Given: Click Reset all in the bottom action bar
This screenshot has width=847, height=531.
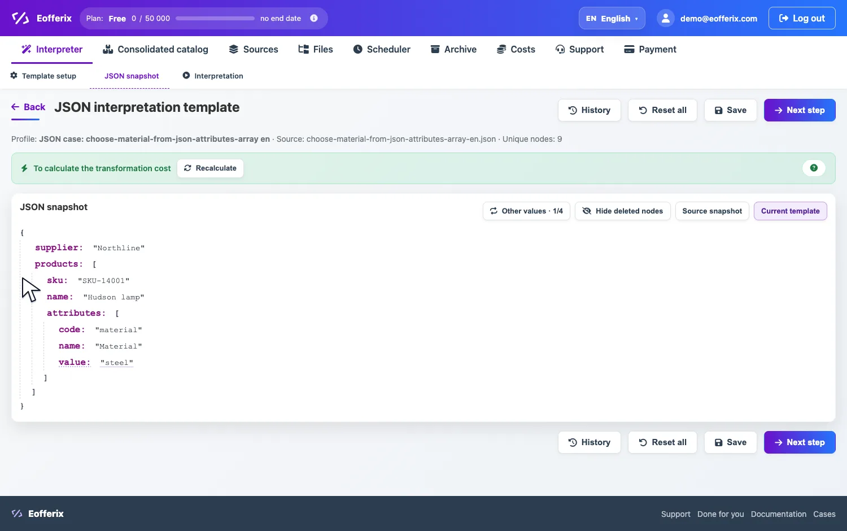Looking at the screenshot, I should [662, 442].
